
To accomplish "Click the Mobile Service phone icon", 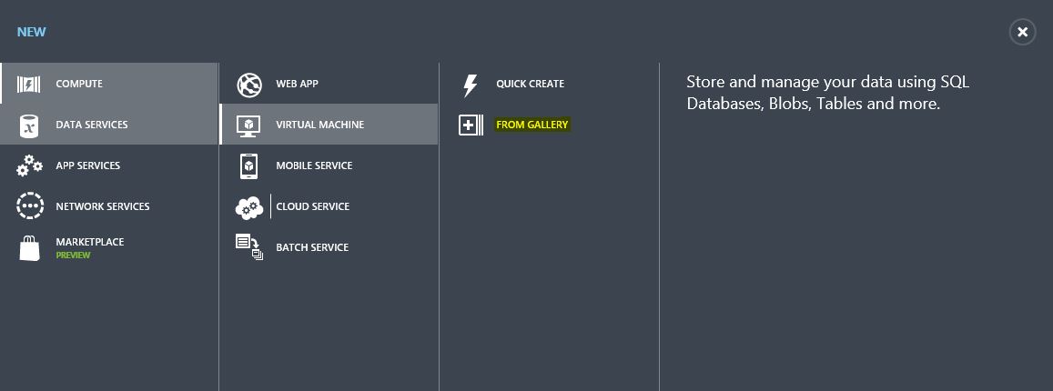I will tap(249, 165).
